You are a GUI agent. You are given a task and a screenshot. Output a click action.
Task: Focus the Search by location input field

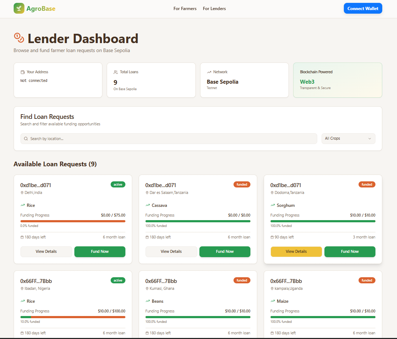169,139
